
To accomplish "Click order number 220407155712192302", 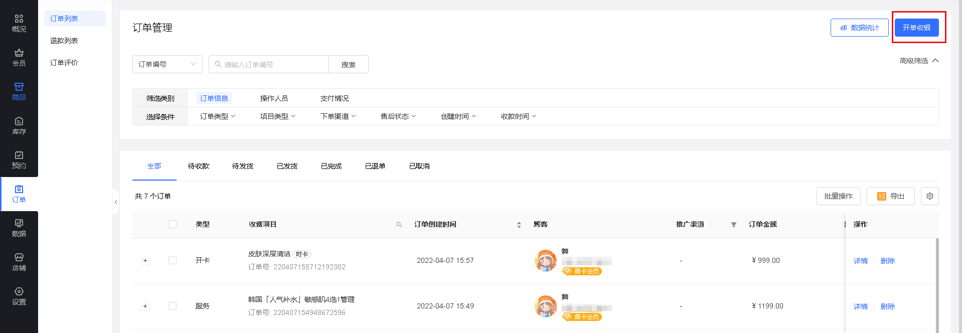I will pos(309,267).
